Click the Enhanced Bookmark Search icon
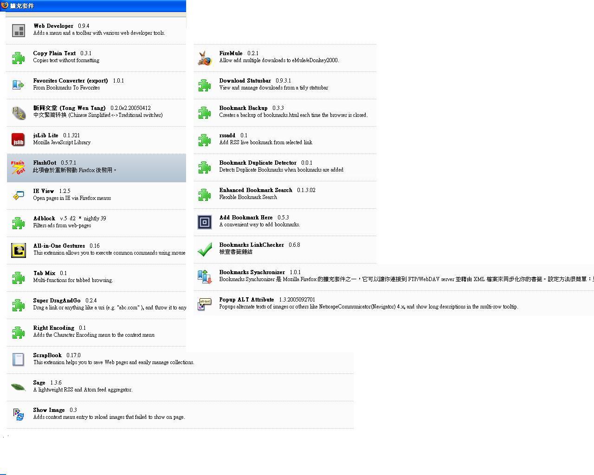594x475 pixels. coord(205,194)
